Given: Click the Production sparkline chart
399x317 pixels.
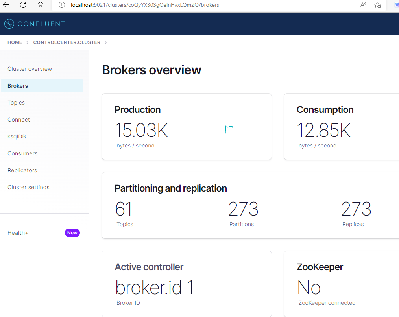Looking at the screenshot, I should (x=229, y=130).
